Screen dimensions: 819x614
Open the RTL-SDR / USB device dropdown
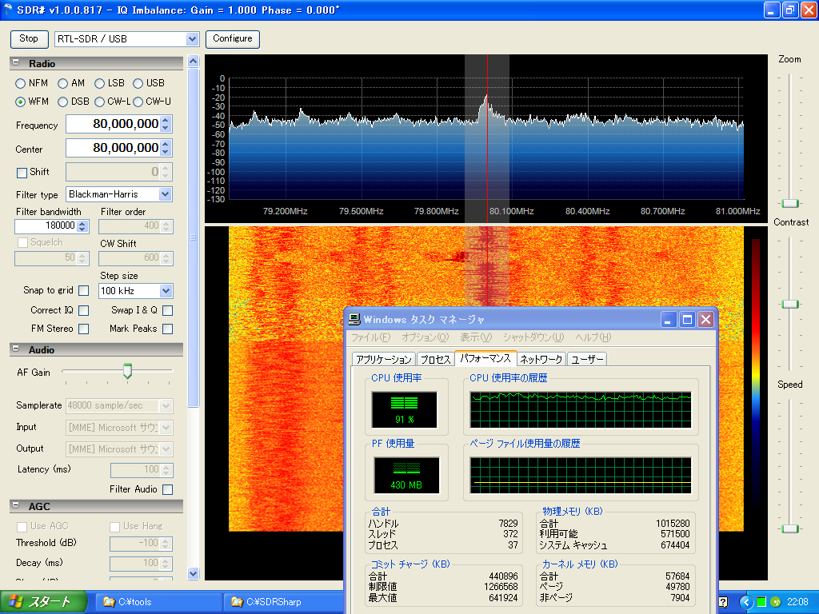pyautogui.click(x=192, y=39)
